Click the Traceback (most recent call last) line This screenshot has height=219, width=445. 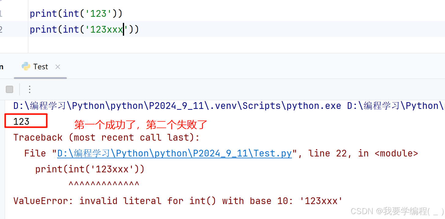coord(106,138)
